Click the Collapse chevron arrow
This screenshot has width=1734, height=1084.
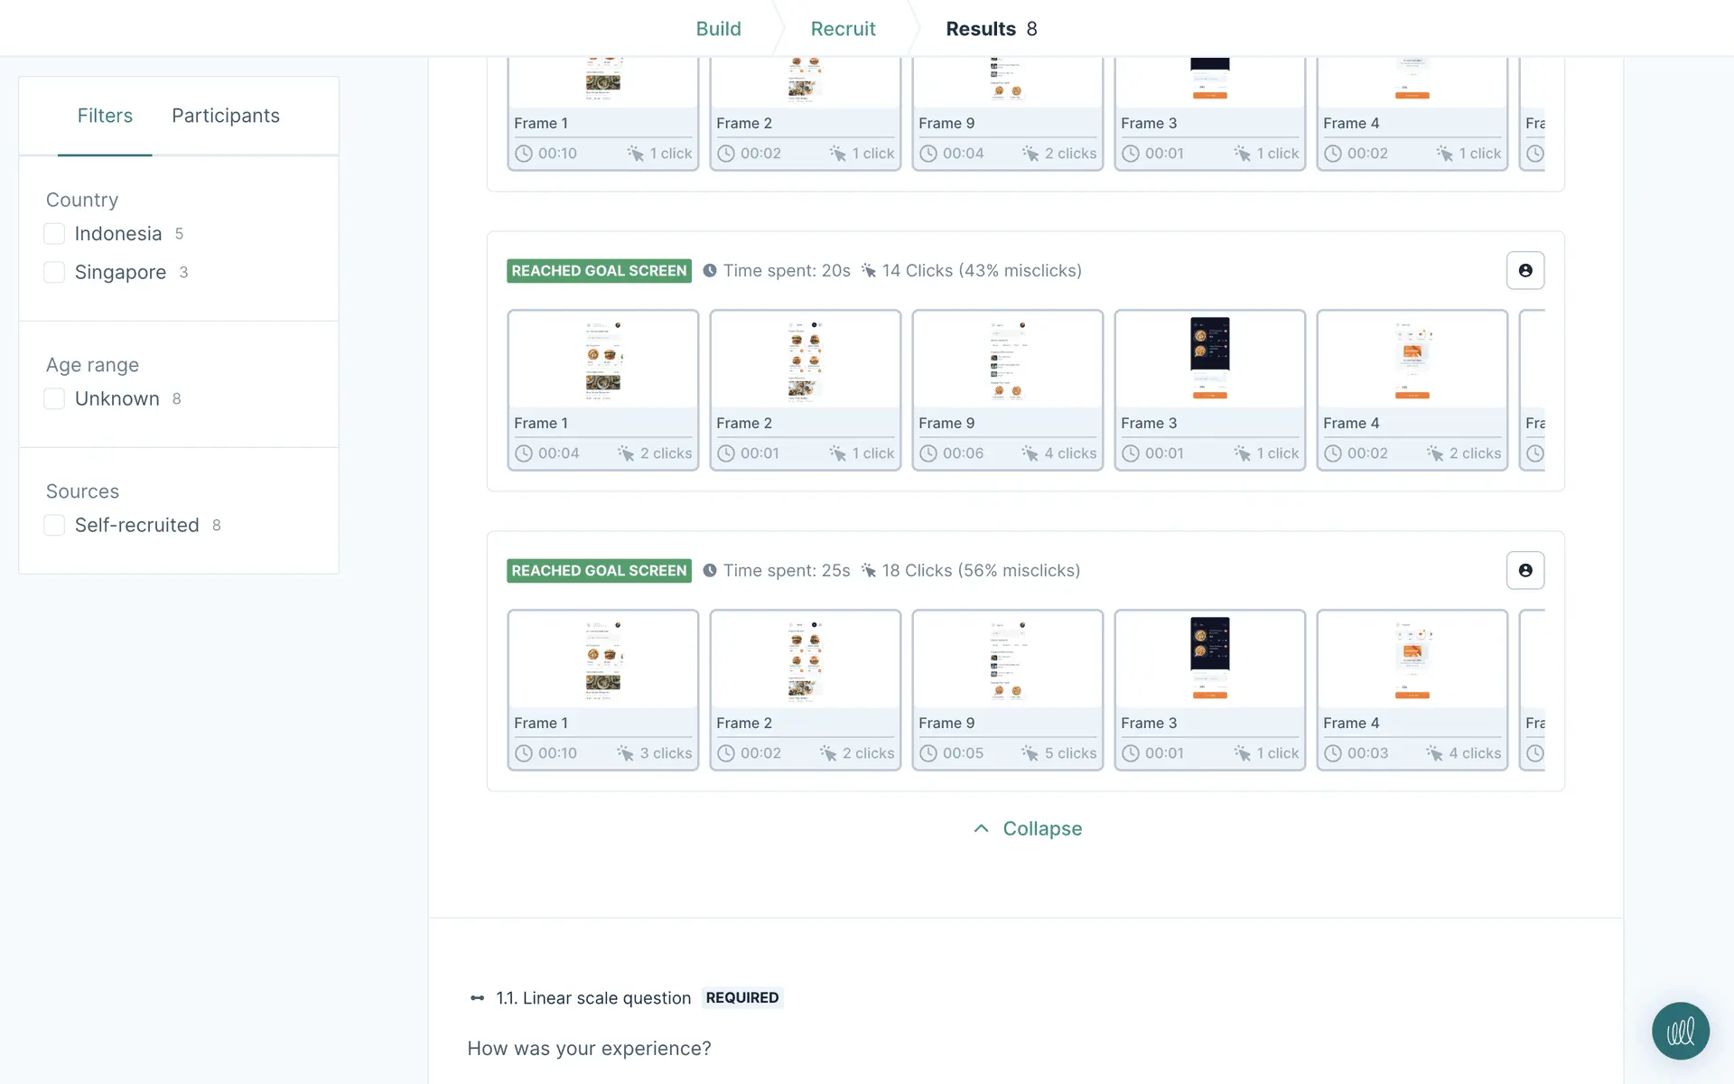coord(981,828)
